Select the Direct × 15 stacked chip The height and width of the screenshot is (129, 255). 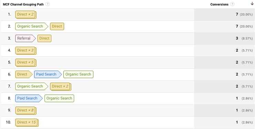click(27, 123)
